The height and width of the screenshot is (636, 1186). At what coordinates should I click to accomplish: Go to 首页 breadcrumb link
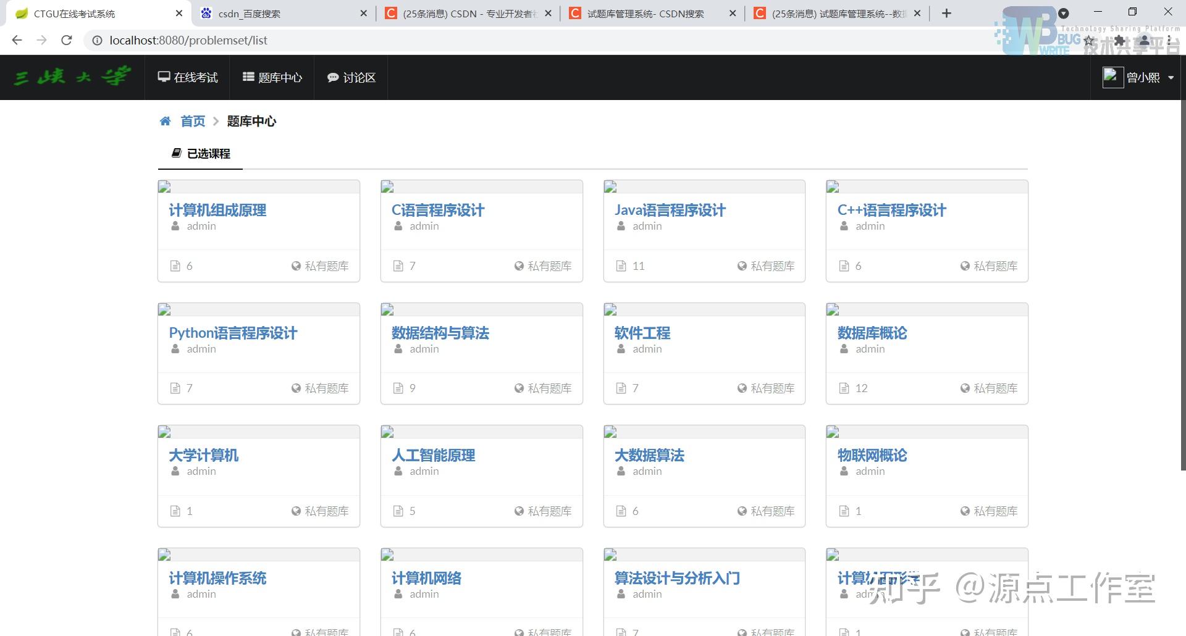[x=193, y=121]
